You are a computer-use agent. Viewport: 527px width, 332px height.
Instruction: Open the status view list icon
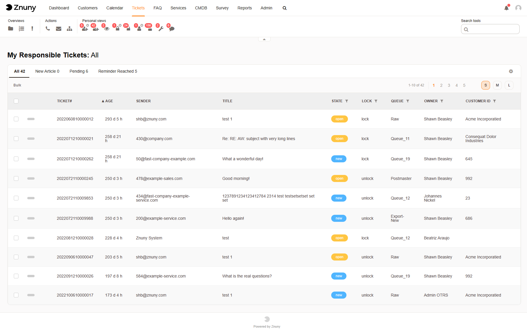(21, 28)
